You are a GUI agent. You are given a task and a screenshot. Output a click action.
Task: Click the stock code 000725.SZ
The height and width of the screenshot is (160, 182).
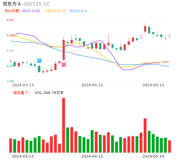click(36, 4)
